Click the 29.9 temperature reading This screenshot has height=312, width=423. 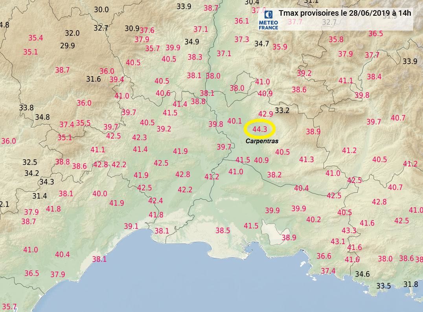coord(68,46)
